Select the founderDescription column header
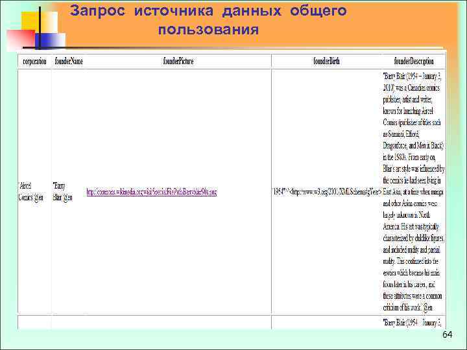Screen dimensions: 467x350 click(x=414, y=62)
